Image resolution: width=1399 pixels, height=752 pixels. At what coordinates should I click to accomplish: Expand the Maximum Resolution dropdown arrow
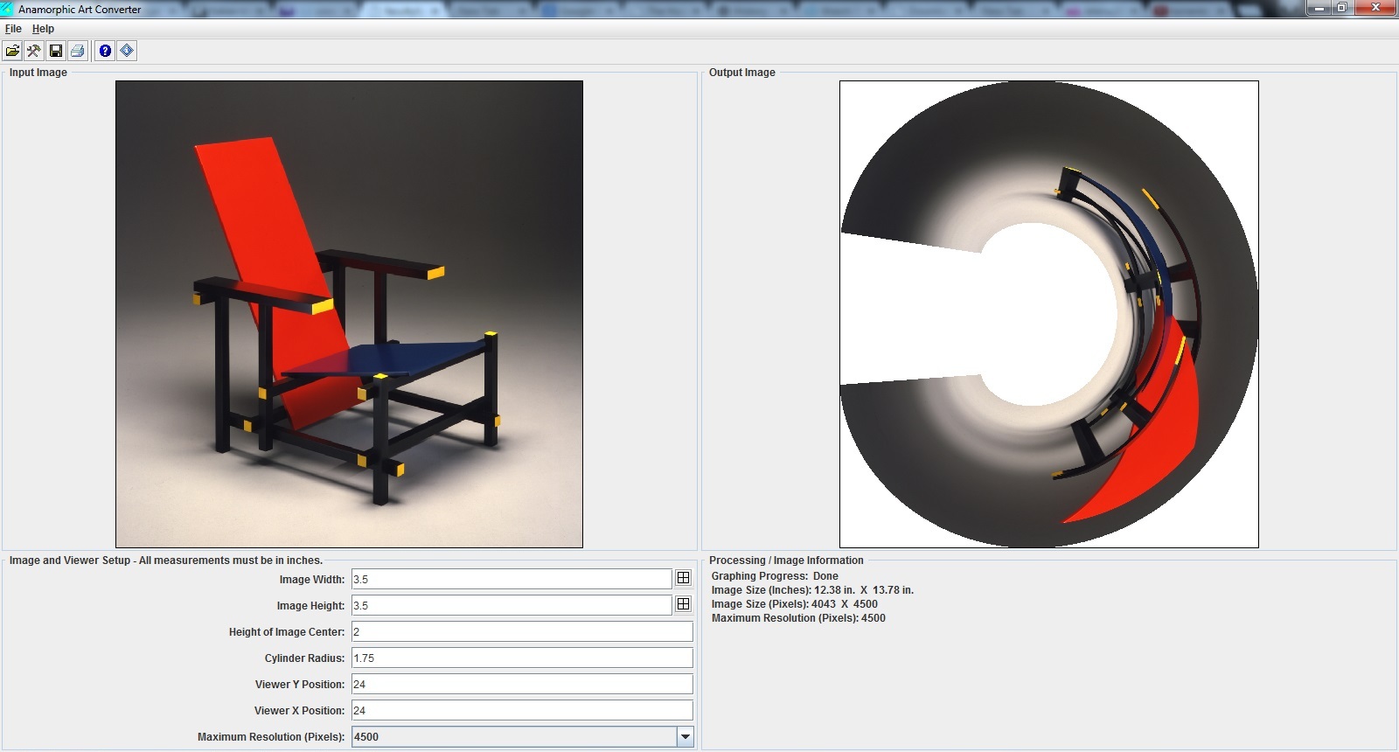pyautogui.click(x=686, y=737)
